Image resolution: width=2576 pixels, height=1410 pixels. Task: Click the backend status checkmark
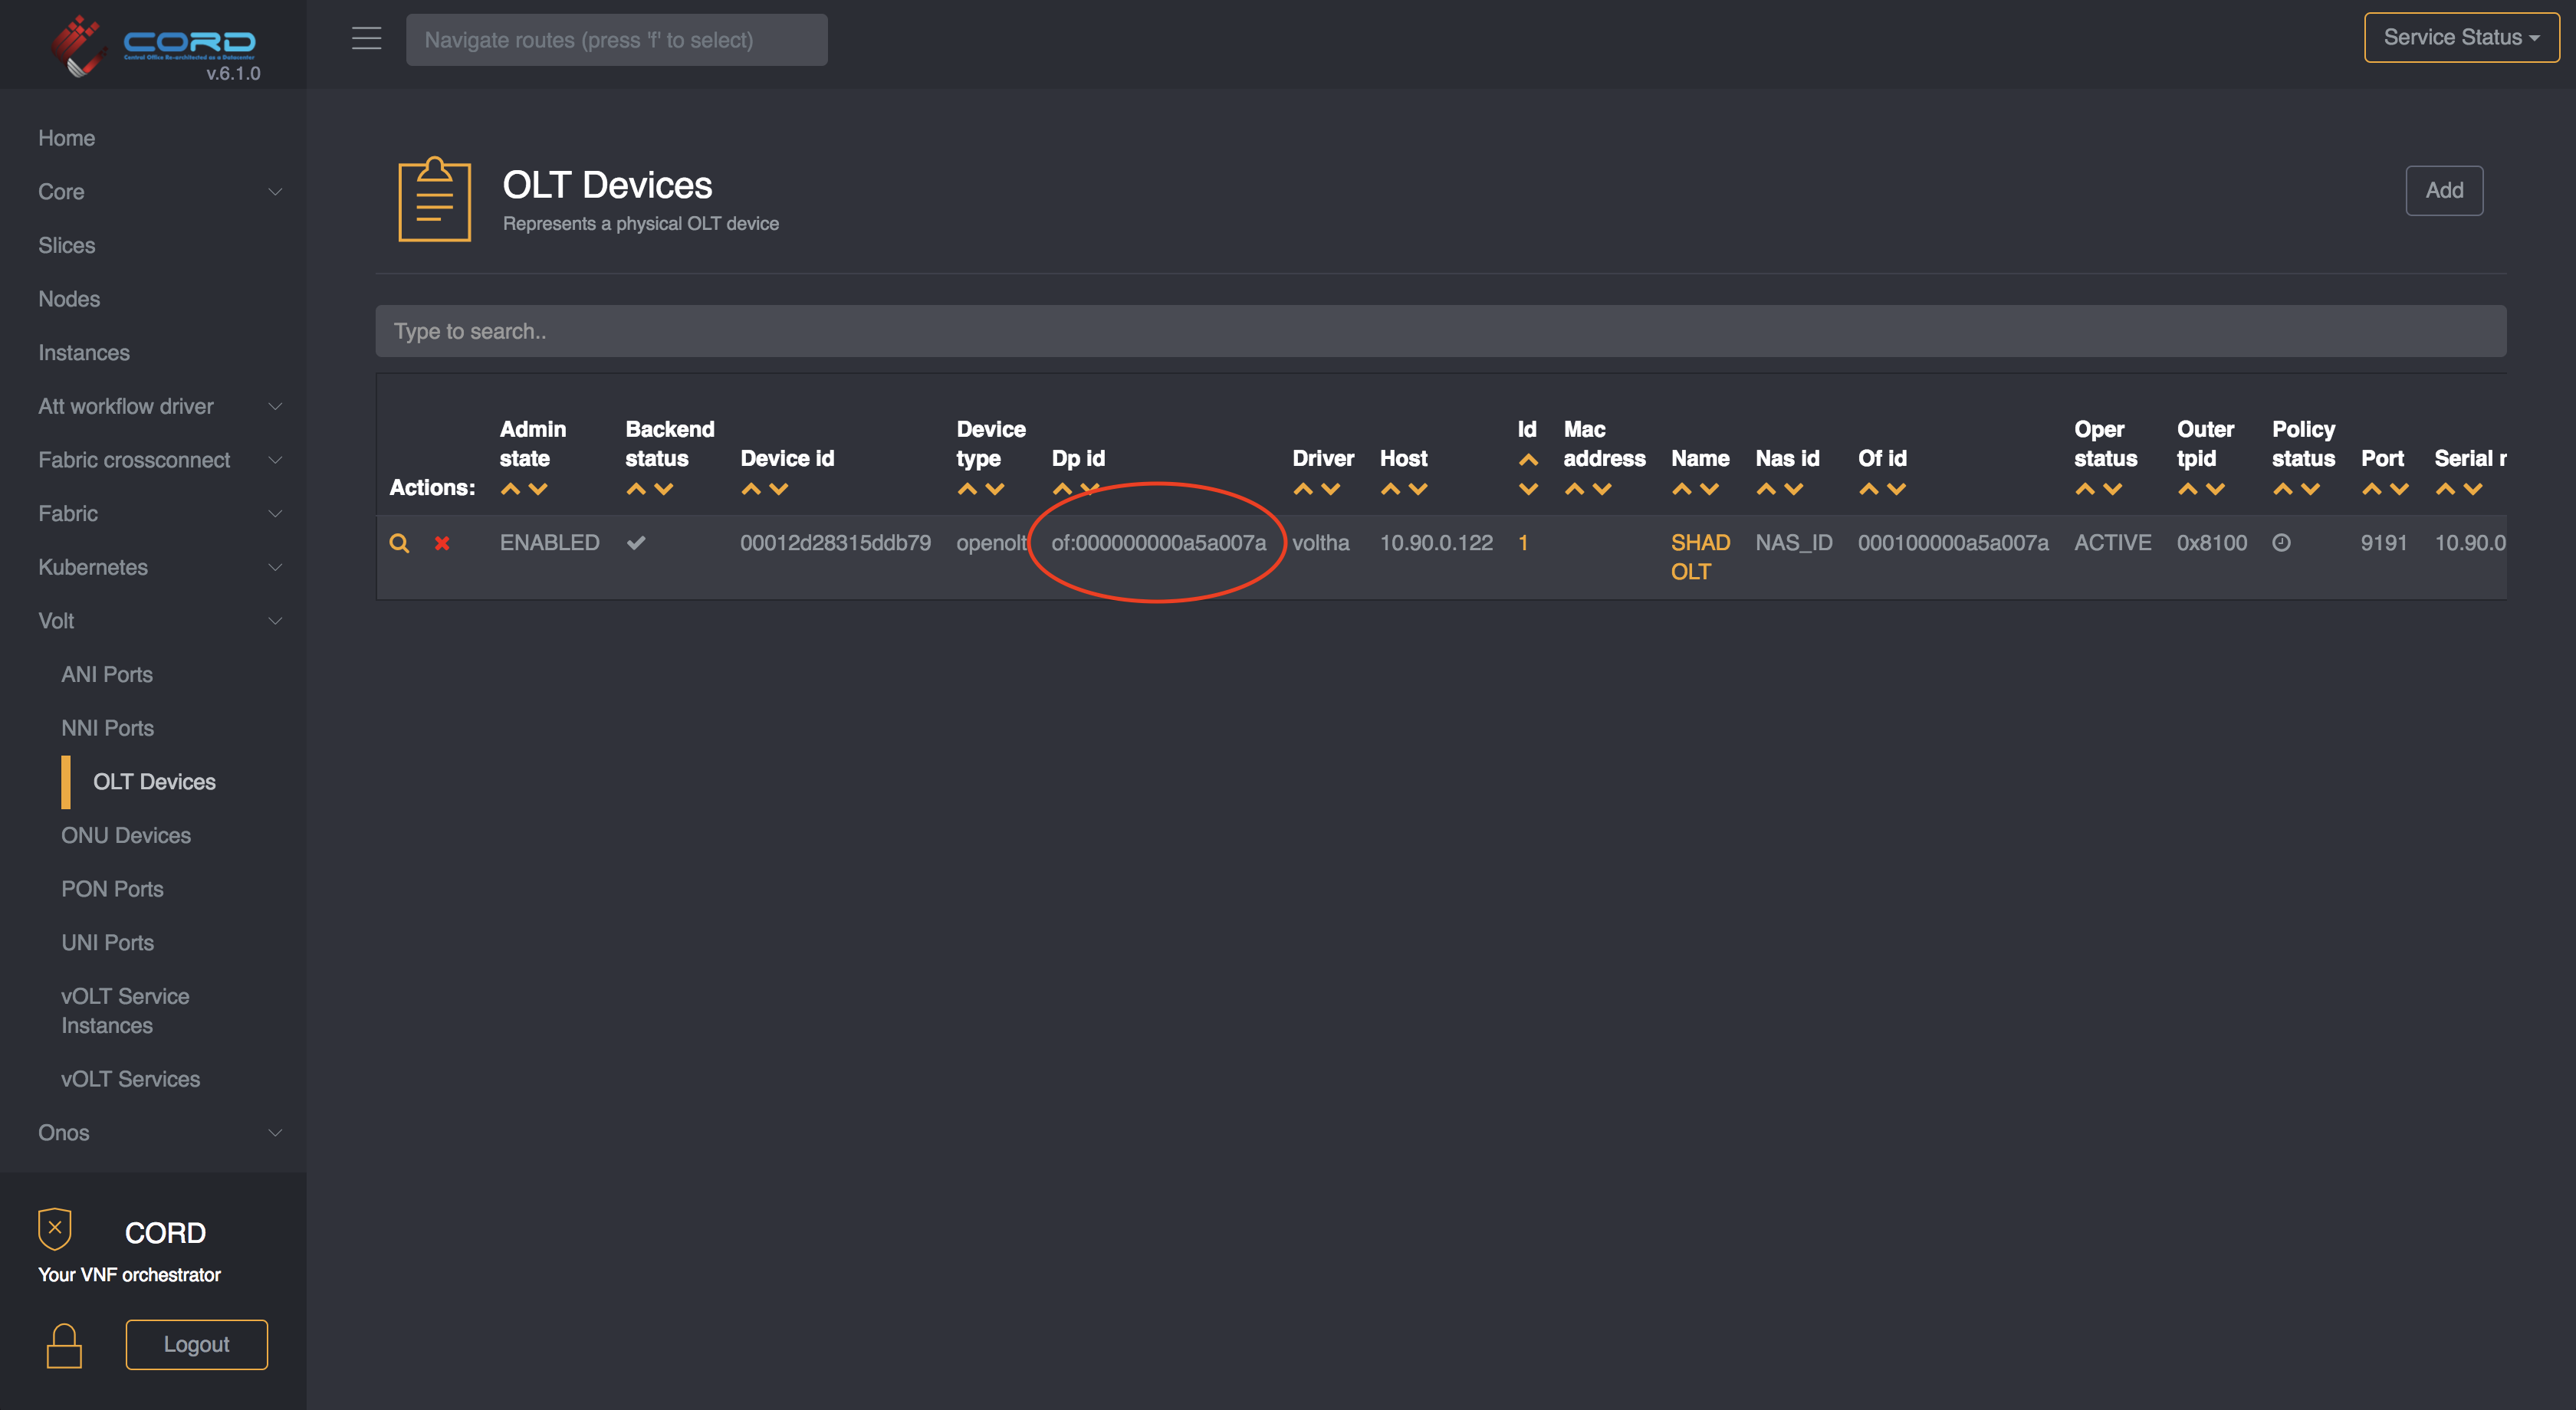[636, 543]
